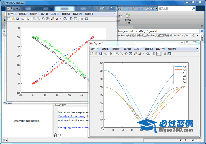
Task: Click MPC_p2p_matlab folder in path bar
Action: coord(148,31)
